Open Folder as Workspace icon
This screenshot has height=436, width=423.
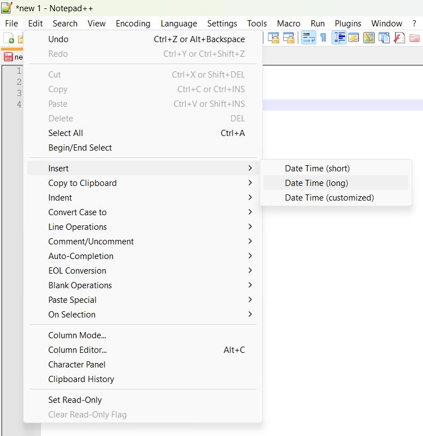pos(415,38)
